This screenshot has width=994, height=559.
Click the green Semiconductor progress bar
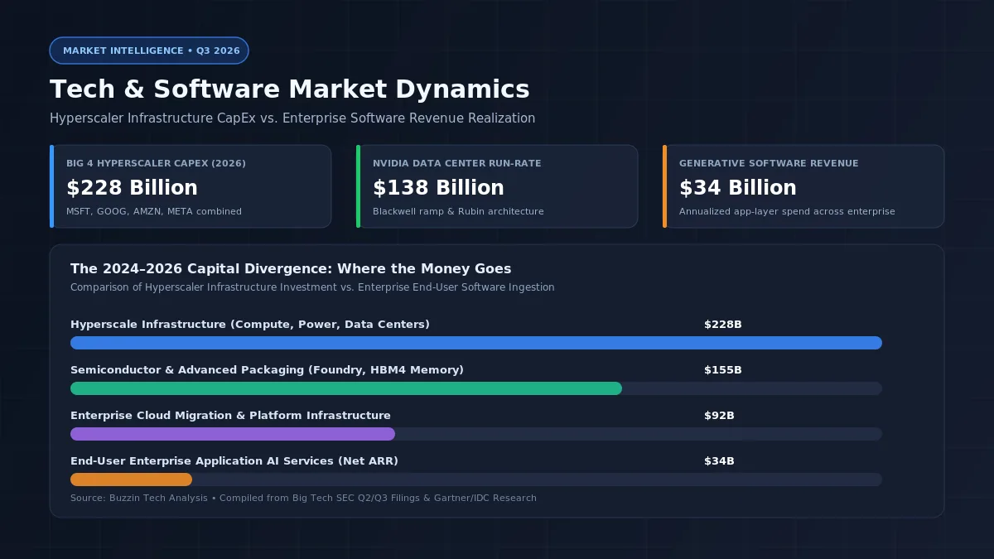click(346, 388)
